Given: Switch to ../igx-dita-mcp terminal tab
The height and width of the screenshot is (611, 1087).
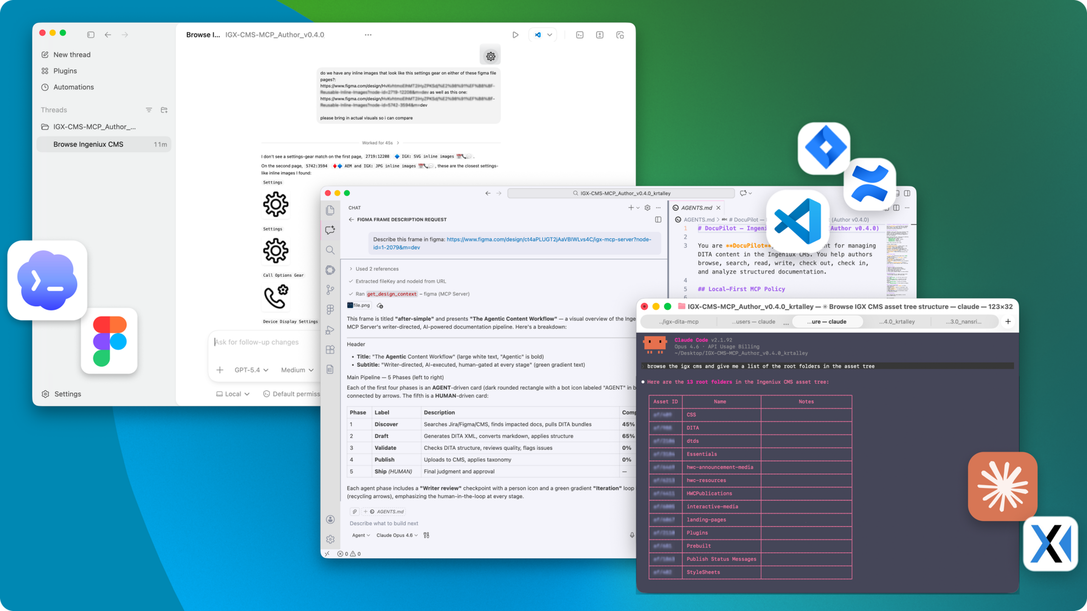Looking at the screenshot, I should pyautogui.click(x=679, y=322).
